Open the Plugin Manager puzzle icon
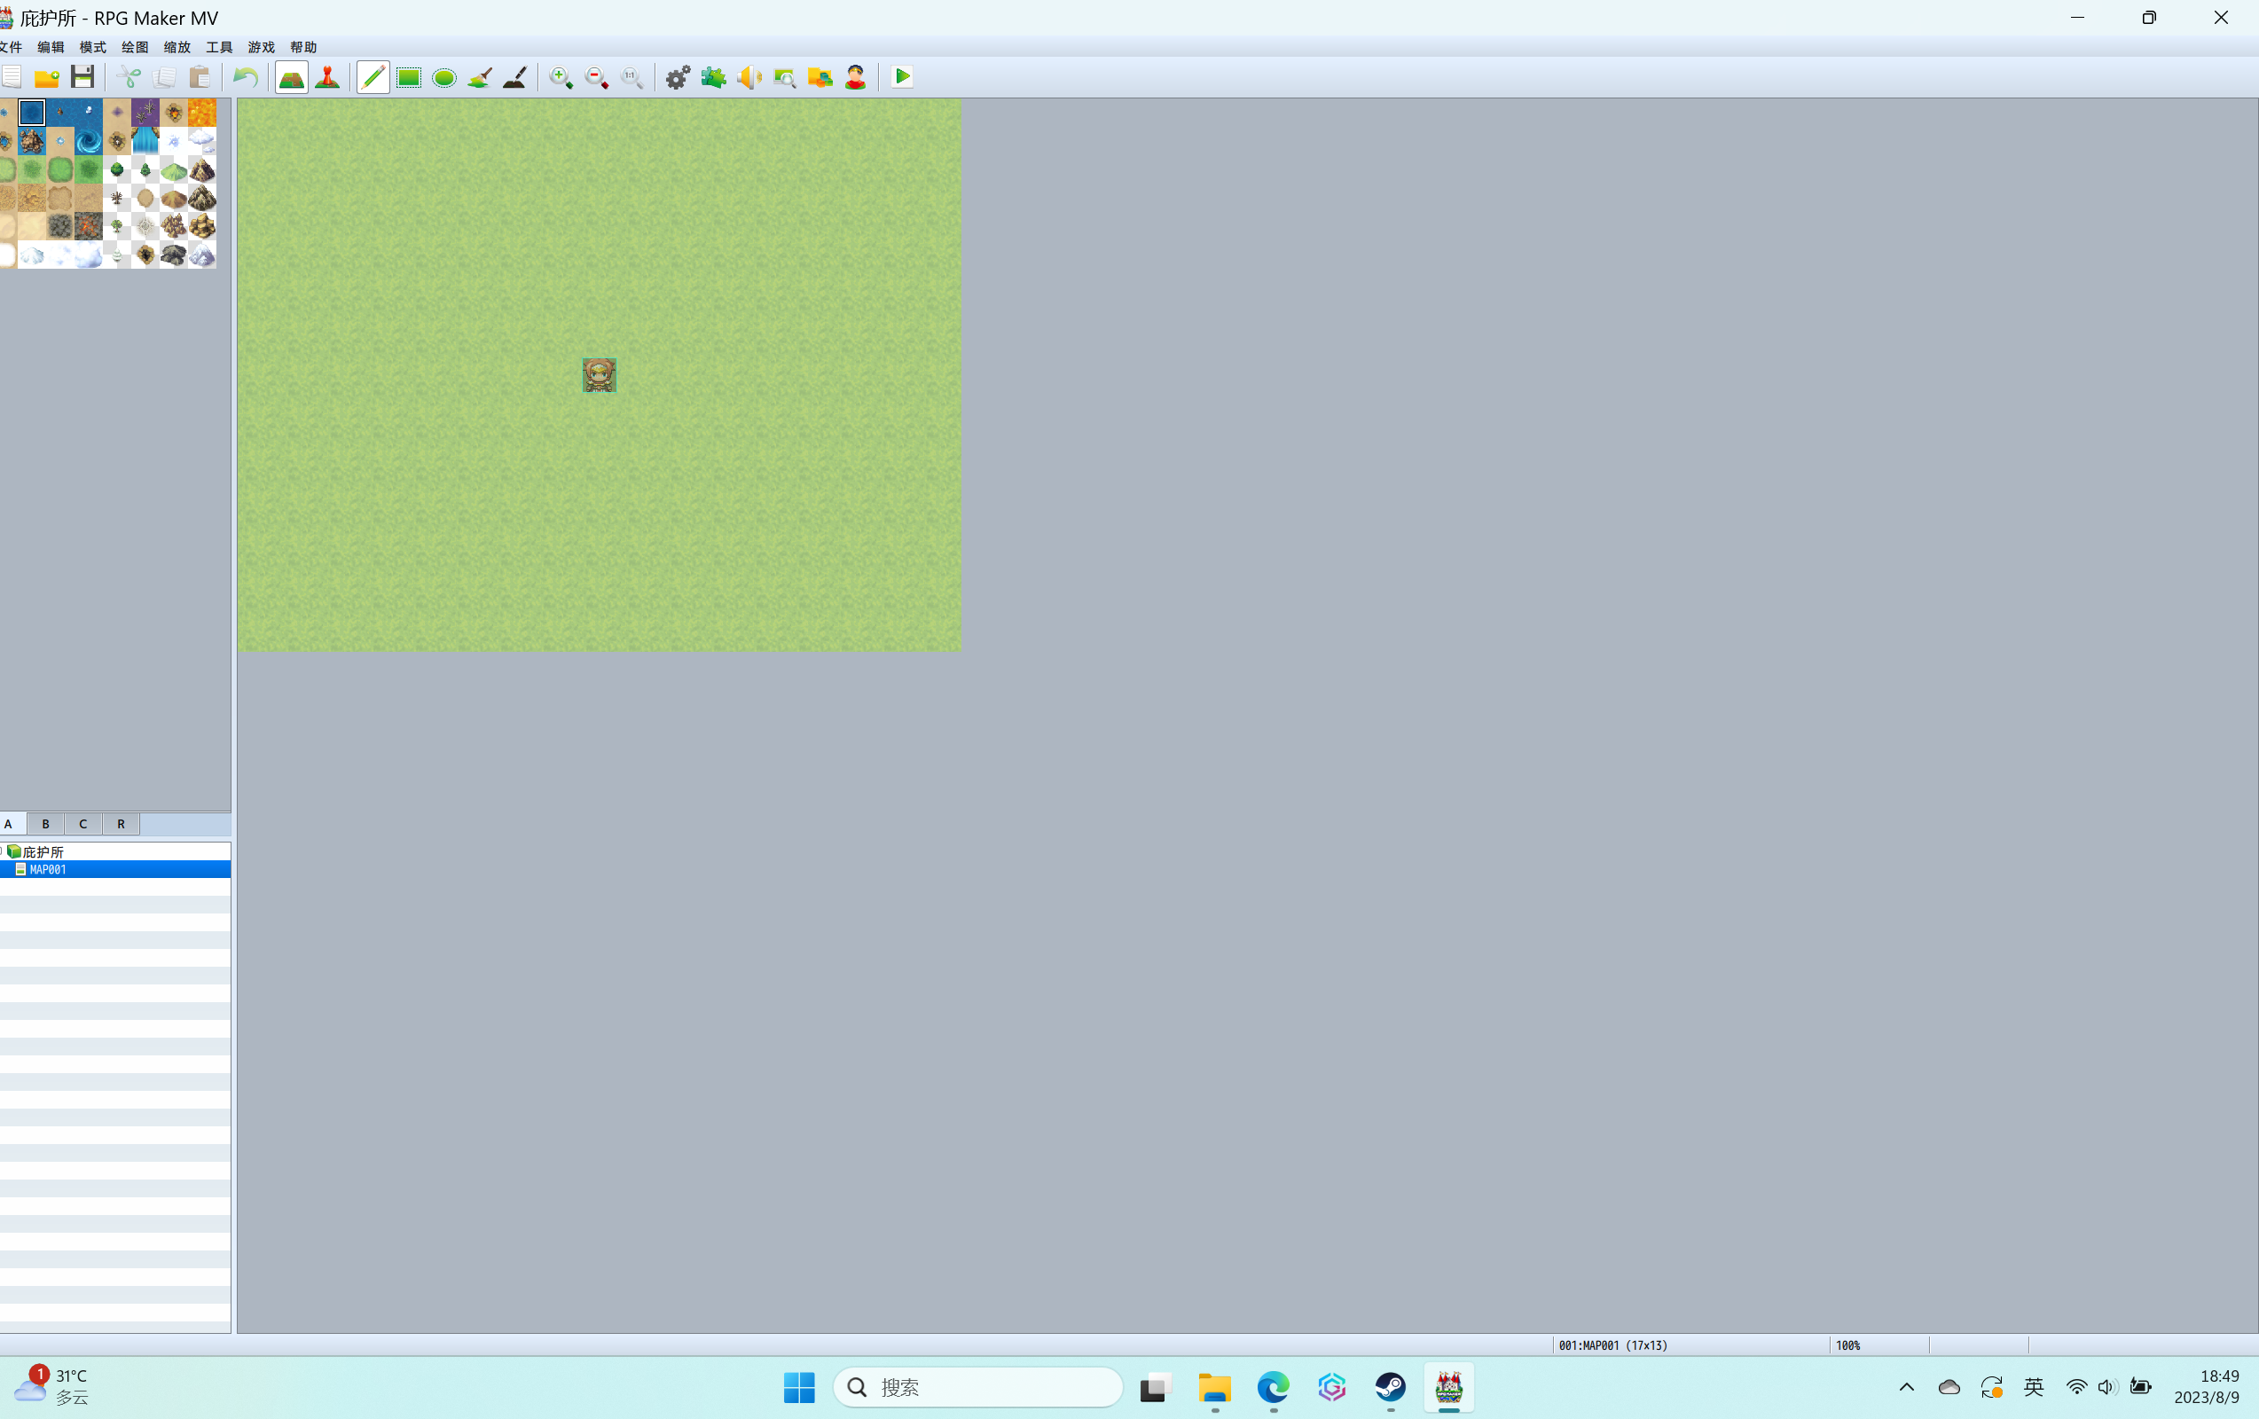The height and width of the screenshot is (1419, 2259). 714,78
